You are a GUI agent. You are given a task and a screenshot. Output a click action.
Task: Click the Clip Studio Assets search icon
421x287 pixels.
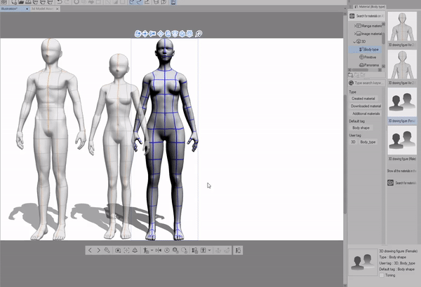tap(352, 16)
